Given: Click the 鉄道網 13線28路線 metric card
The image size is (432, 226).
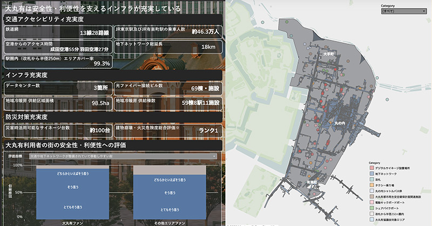Looking at the screenshot, I should [x=58, y=30].
